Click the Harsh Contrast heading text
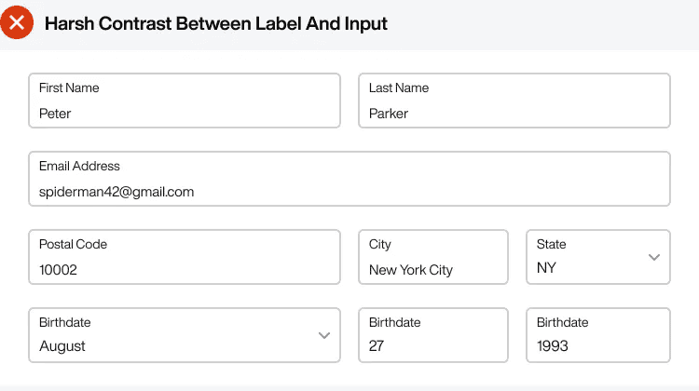699x391 pixels. pyautogui.click(x=216, y=23)
